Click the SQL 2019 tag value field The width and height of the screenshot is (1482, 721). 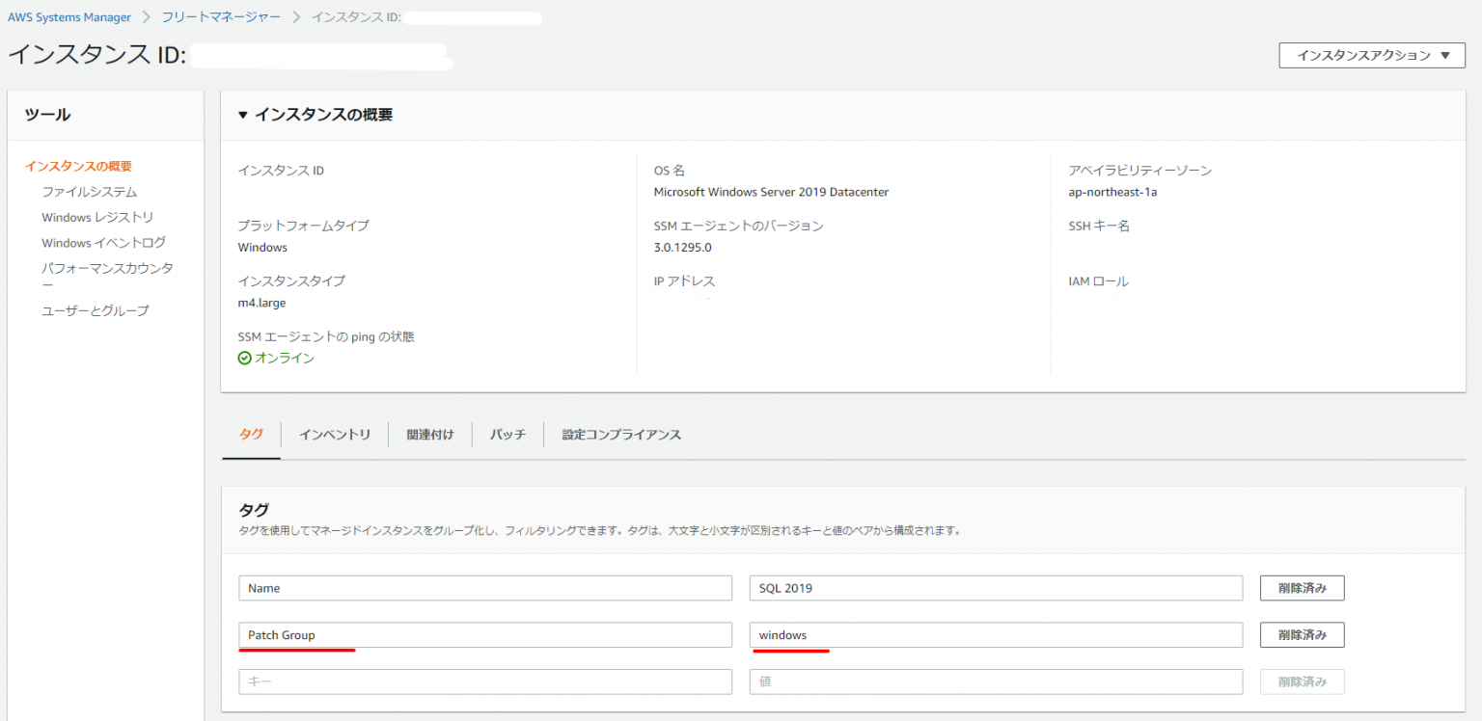[x=995, y=588]
